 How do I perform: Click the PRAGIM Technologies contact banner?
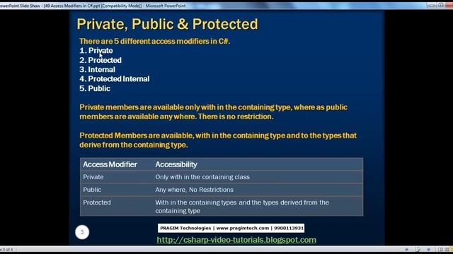pos(231,228)
